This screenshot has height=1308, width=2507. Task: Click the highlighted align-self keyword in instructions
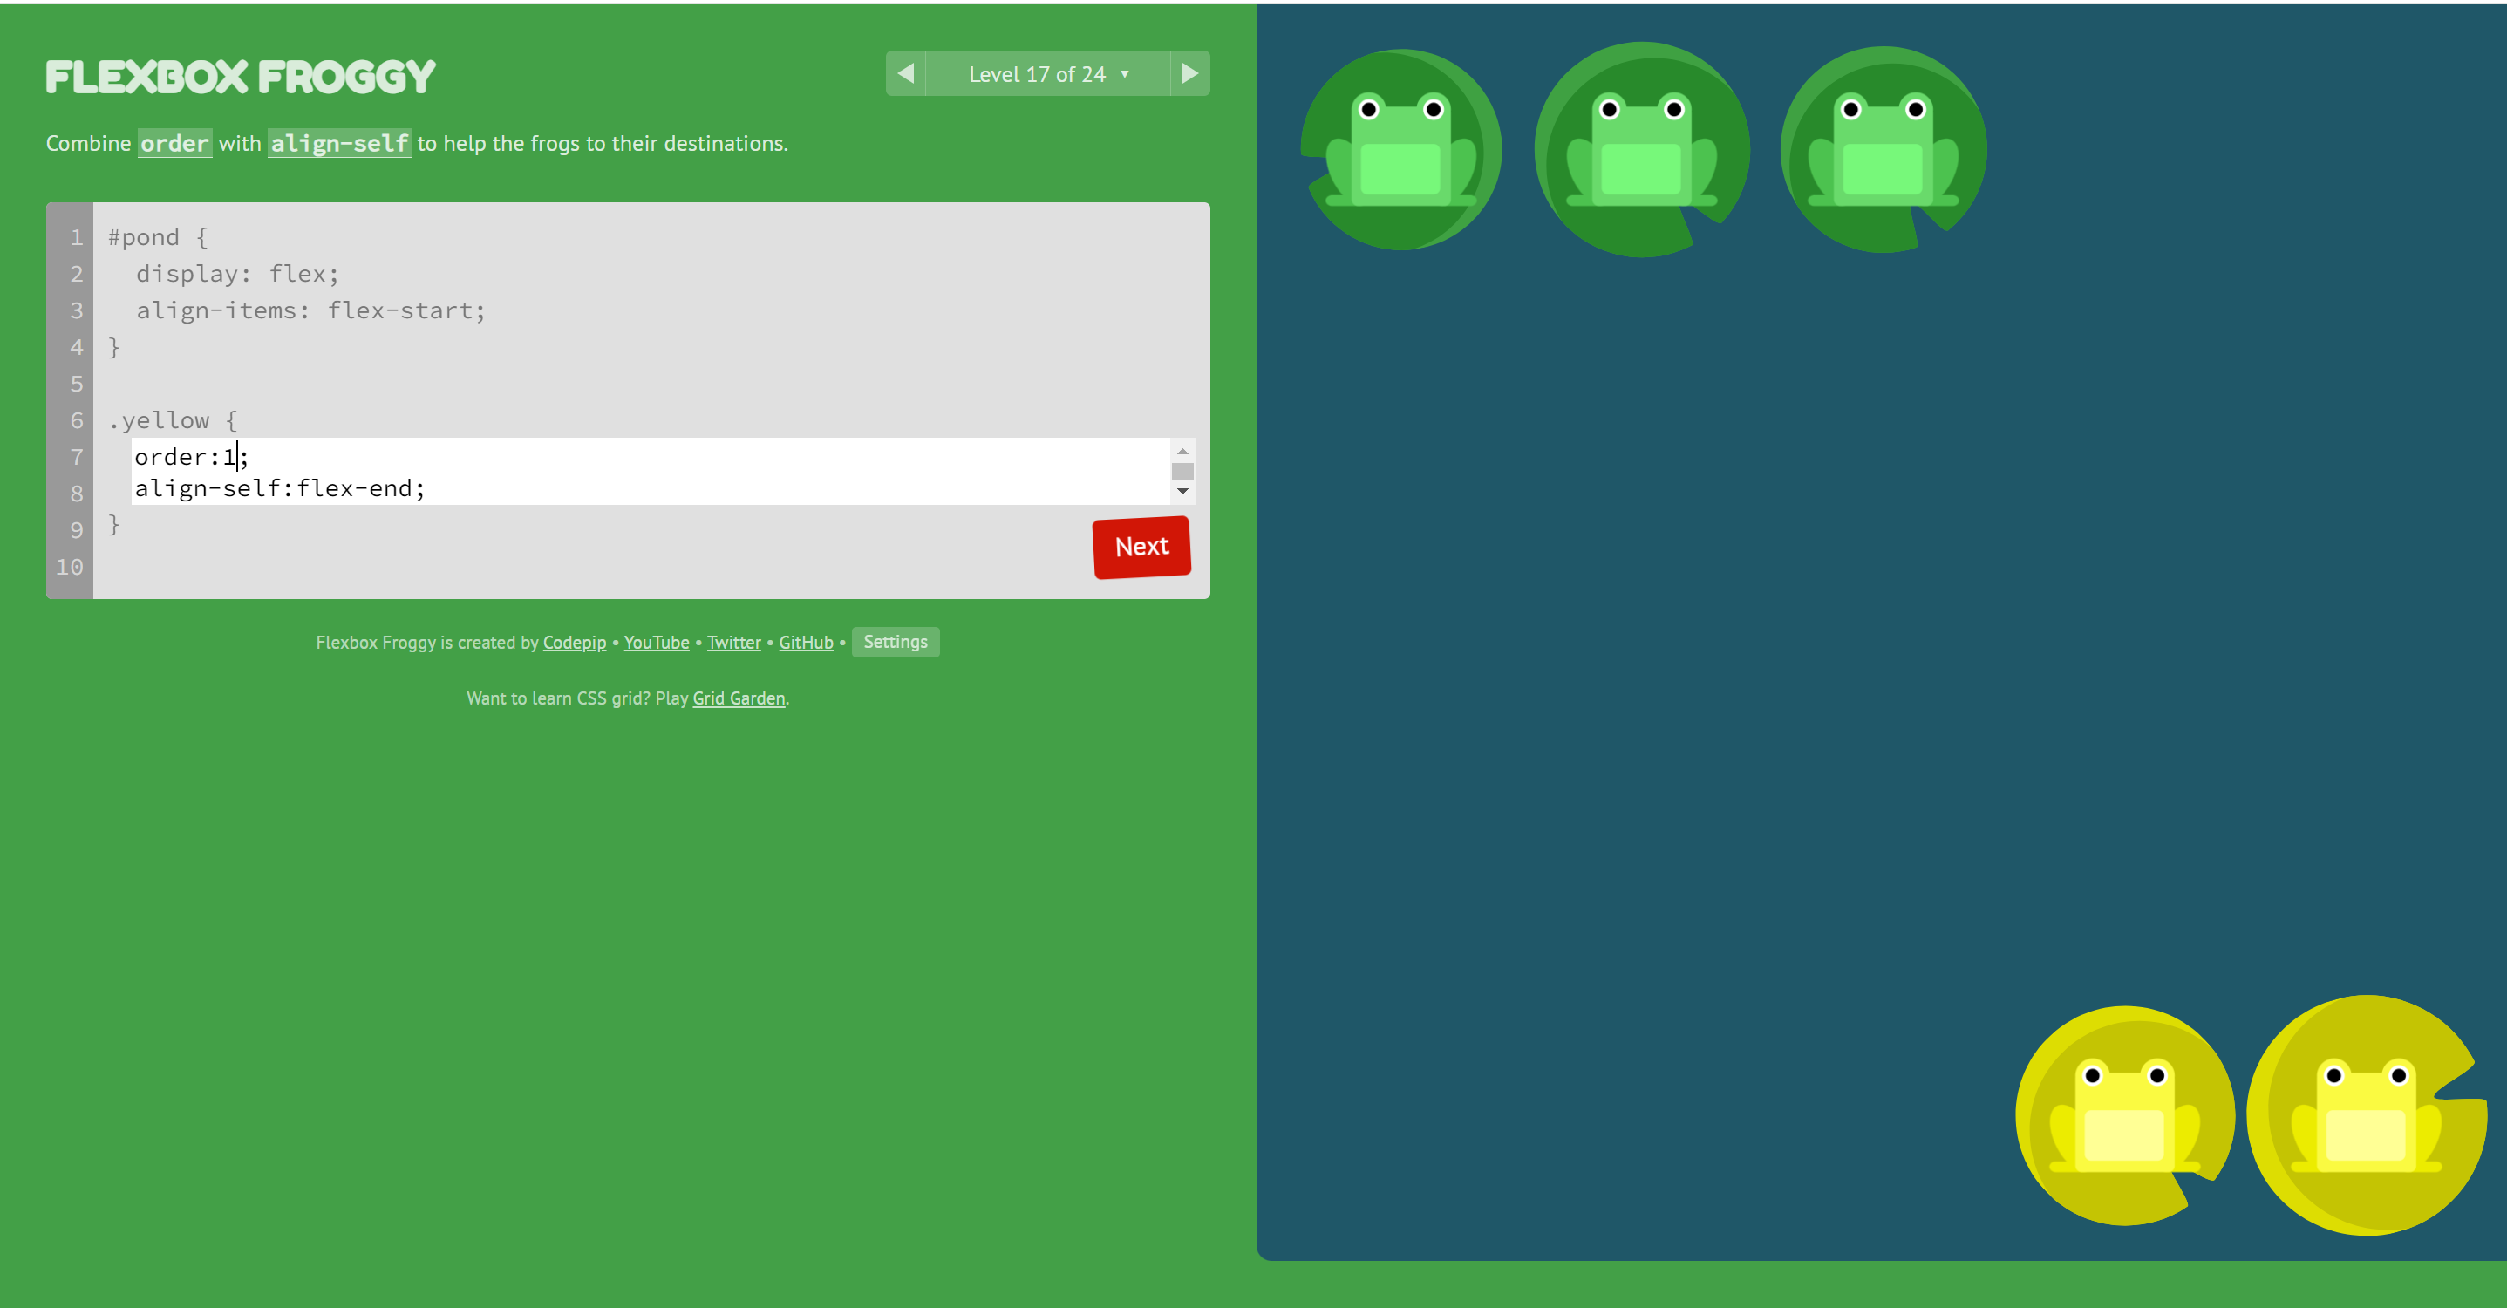[338, 144]
